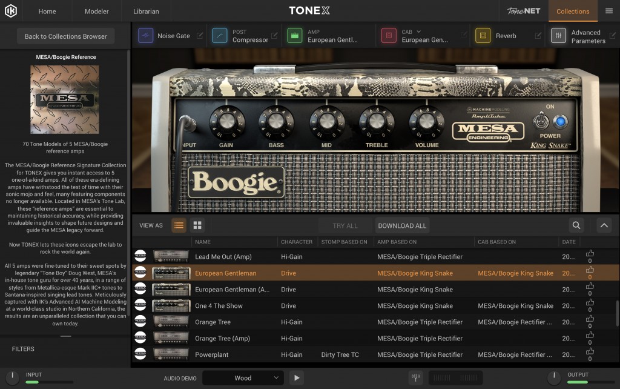Click Back to Collections Browser button
Viewport: 620px width, 389px height.
[65, 36]
